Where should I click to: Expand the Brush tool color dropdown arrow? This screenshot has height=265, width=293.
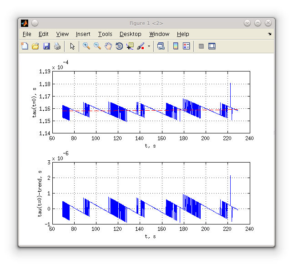pos(149,46)
